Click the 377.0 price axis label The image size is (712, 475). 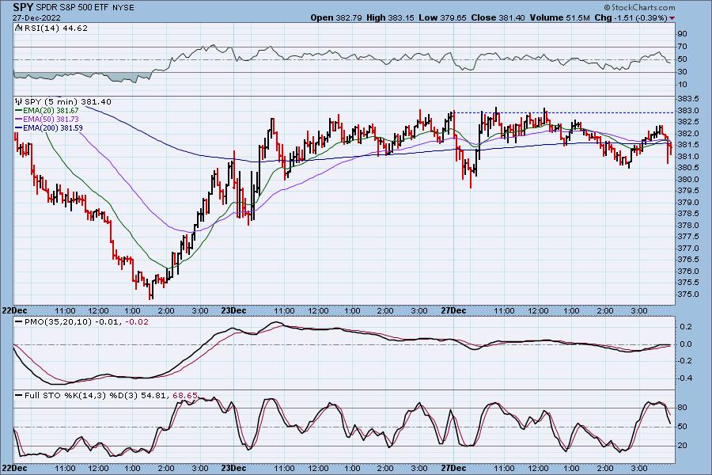(688, 249)
